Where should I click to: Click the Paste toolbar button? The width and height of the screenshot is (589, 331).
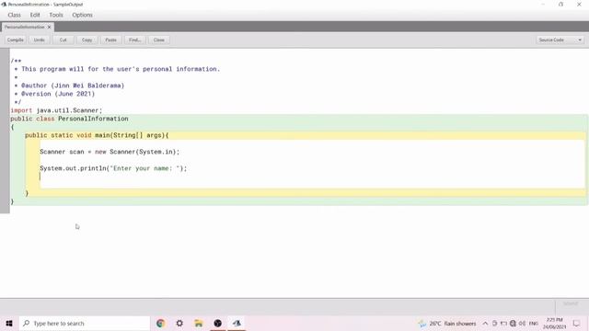click(110, 40)
